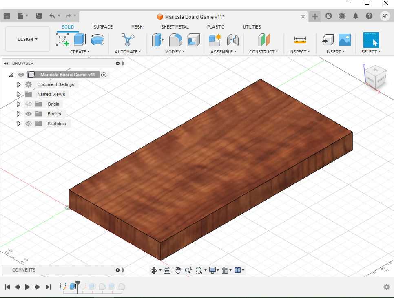Click the DESIGN workspace button
The height and width of the screenshot is (298, 394).
[27, 39]
